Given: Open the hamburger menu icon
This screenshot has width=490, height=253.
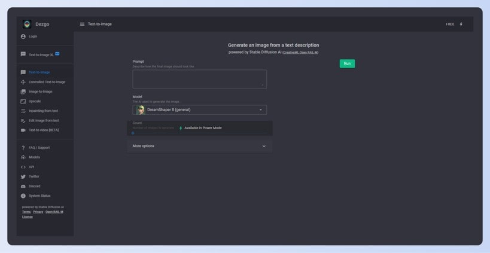Looking at the screenshot, I should [82, 24].
